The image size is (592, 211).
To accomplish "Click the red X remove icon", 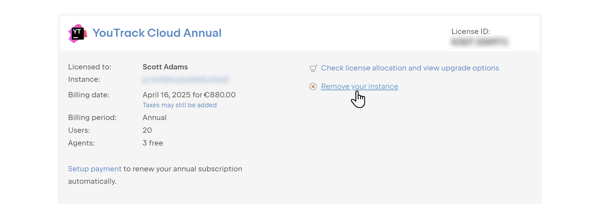I will [x=313, y=87].
